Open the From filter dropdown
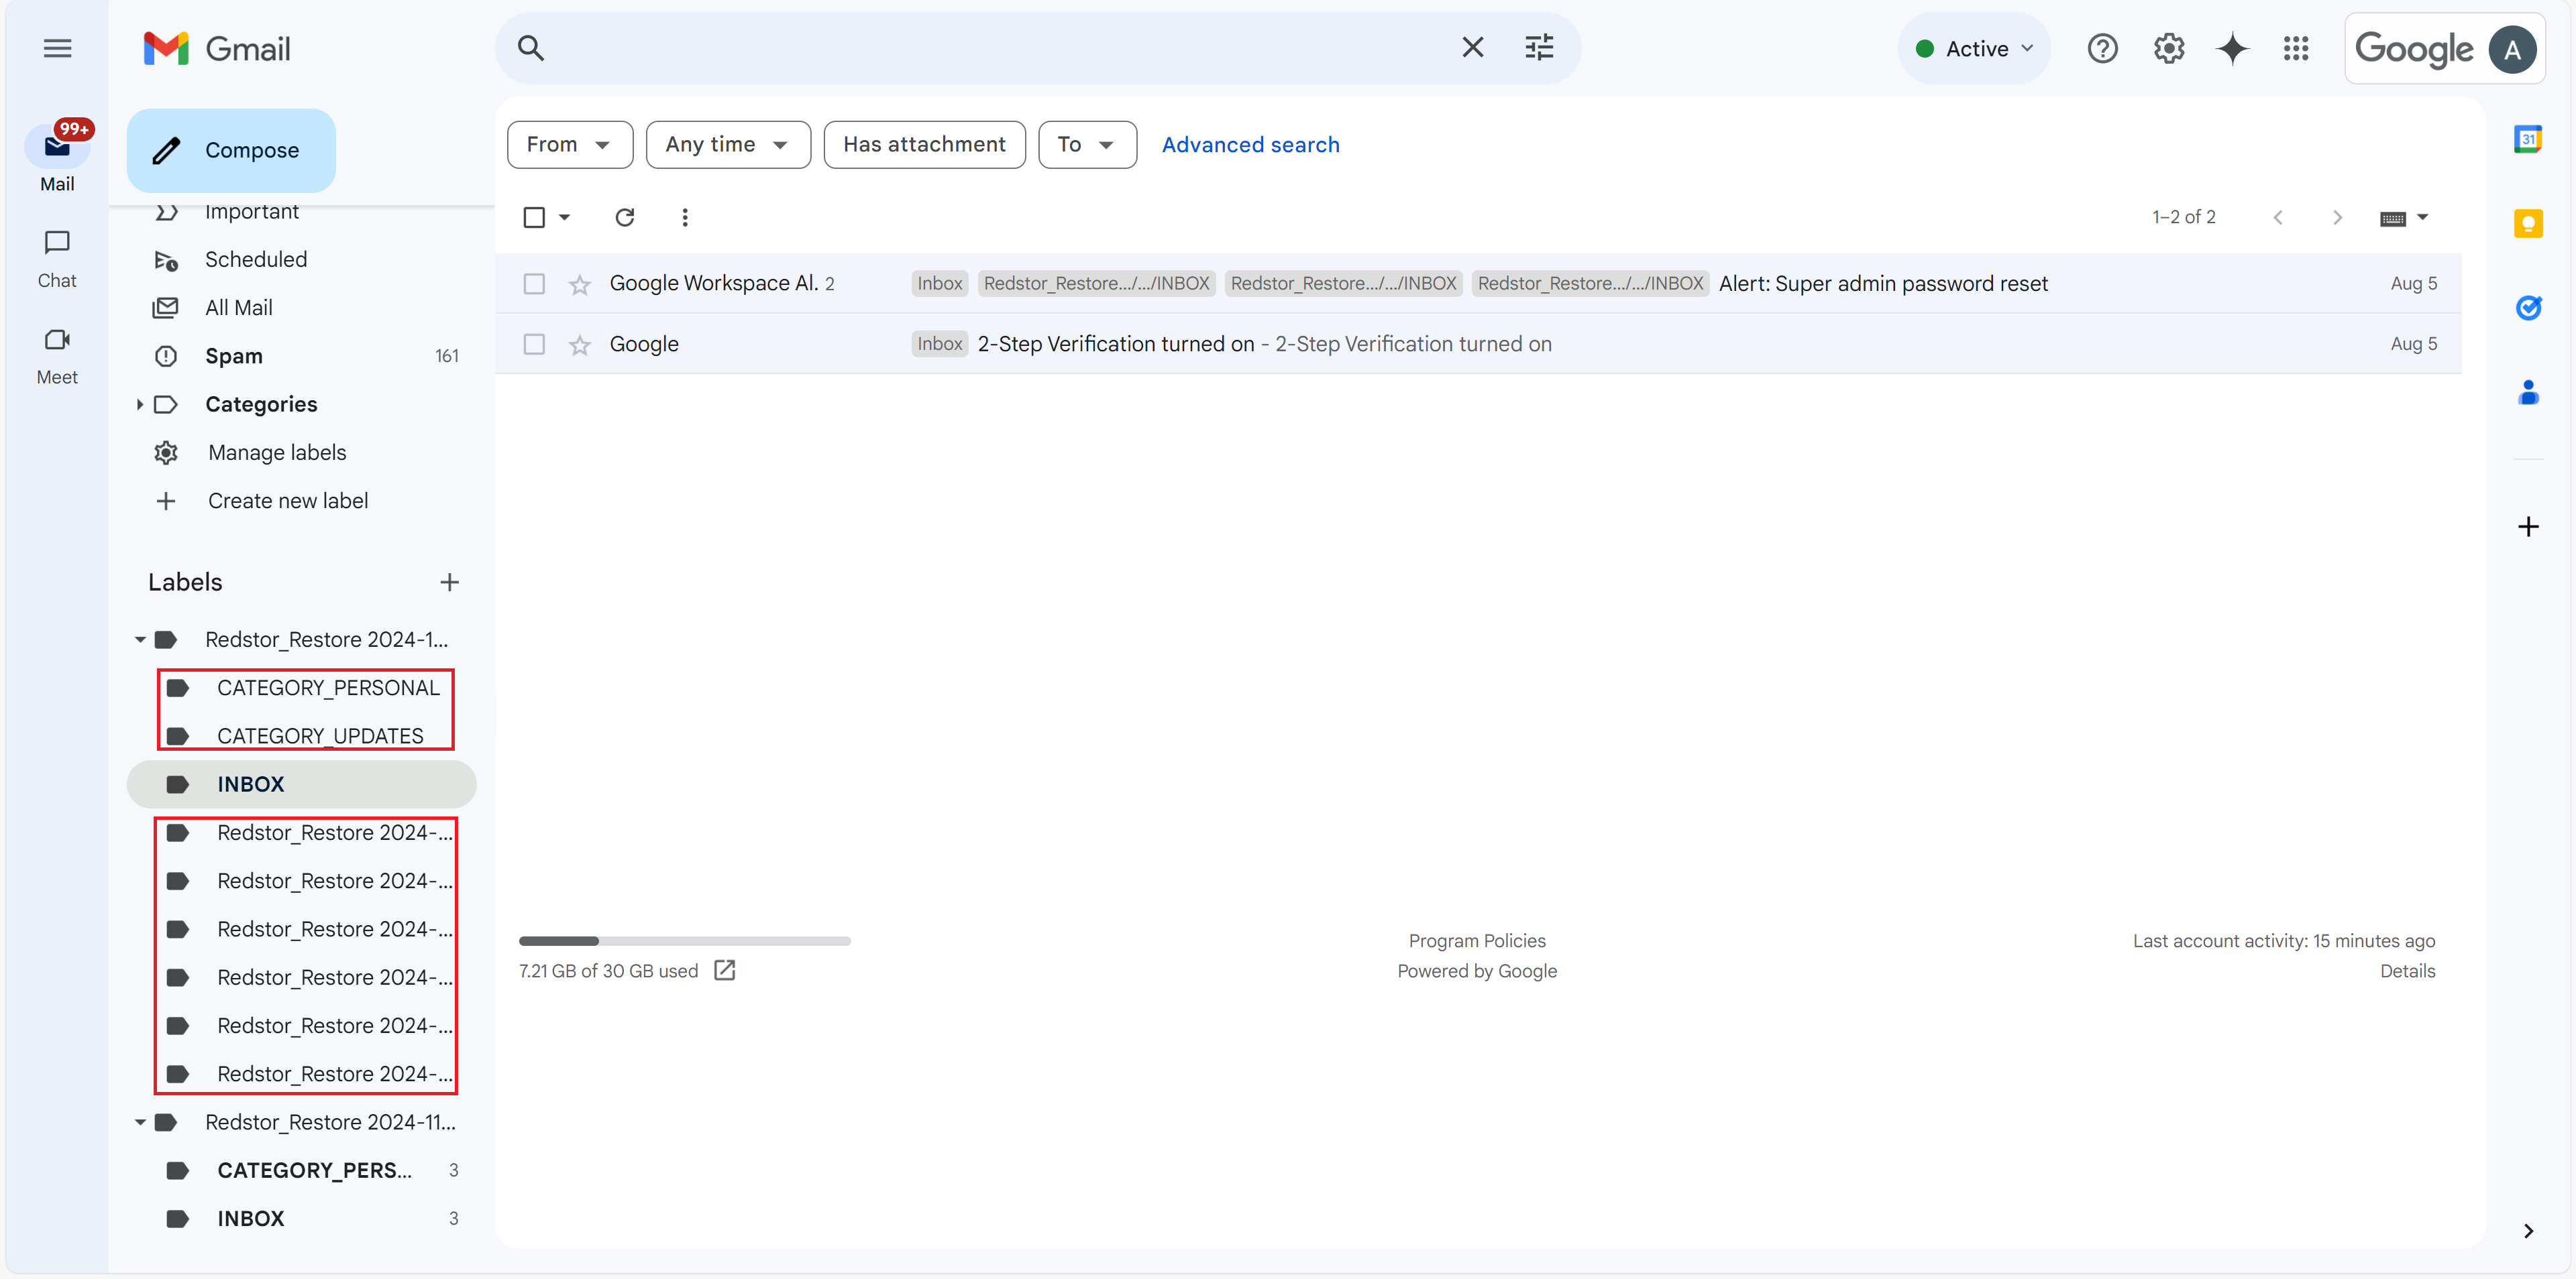 click(x=569, y=144)
